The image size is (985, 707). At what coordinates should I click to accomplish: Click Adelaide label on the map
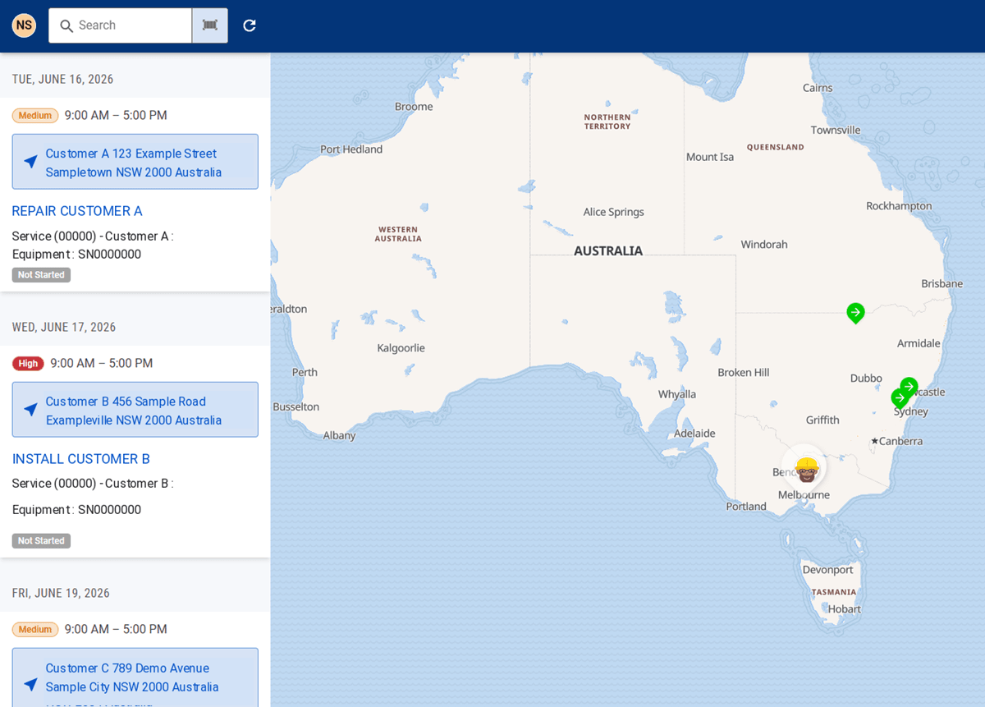pos(694,434)
